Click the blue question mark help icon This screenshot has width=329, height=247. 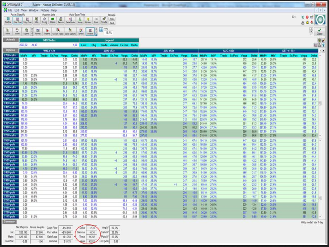(x=323, y=45)
